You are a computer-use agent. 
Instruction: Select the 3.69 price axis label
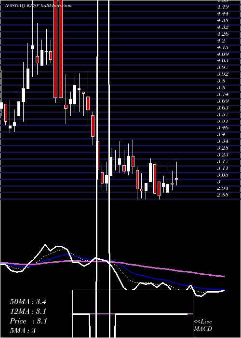(x=223, y=101)
